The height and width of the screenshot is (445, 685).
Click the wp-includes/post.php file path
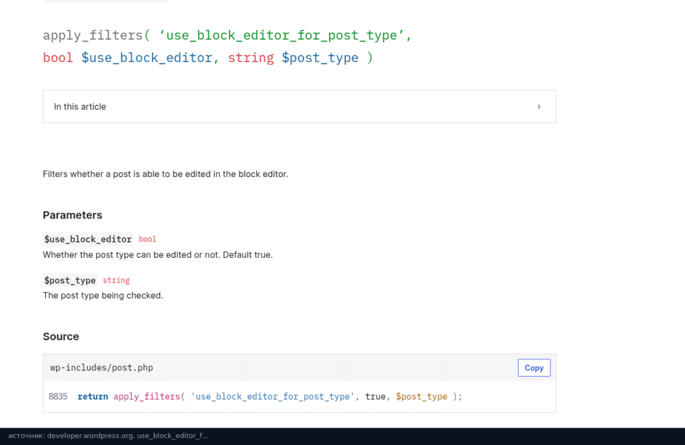click(102, 367)
